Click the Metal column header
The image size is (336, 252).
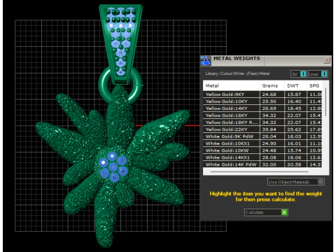231,85
